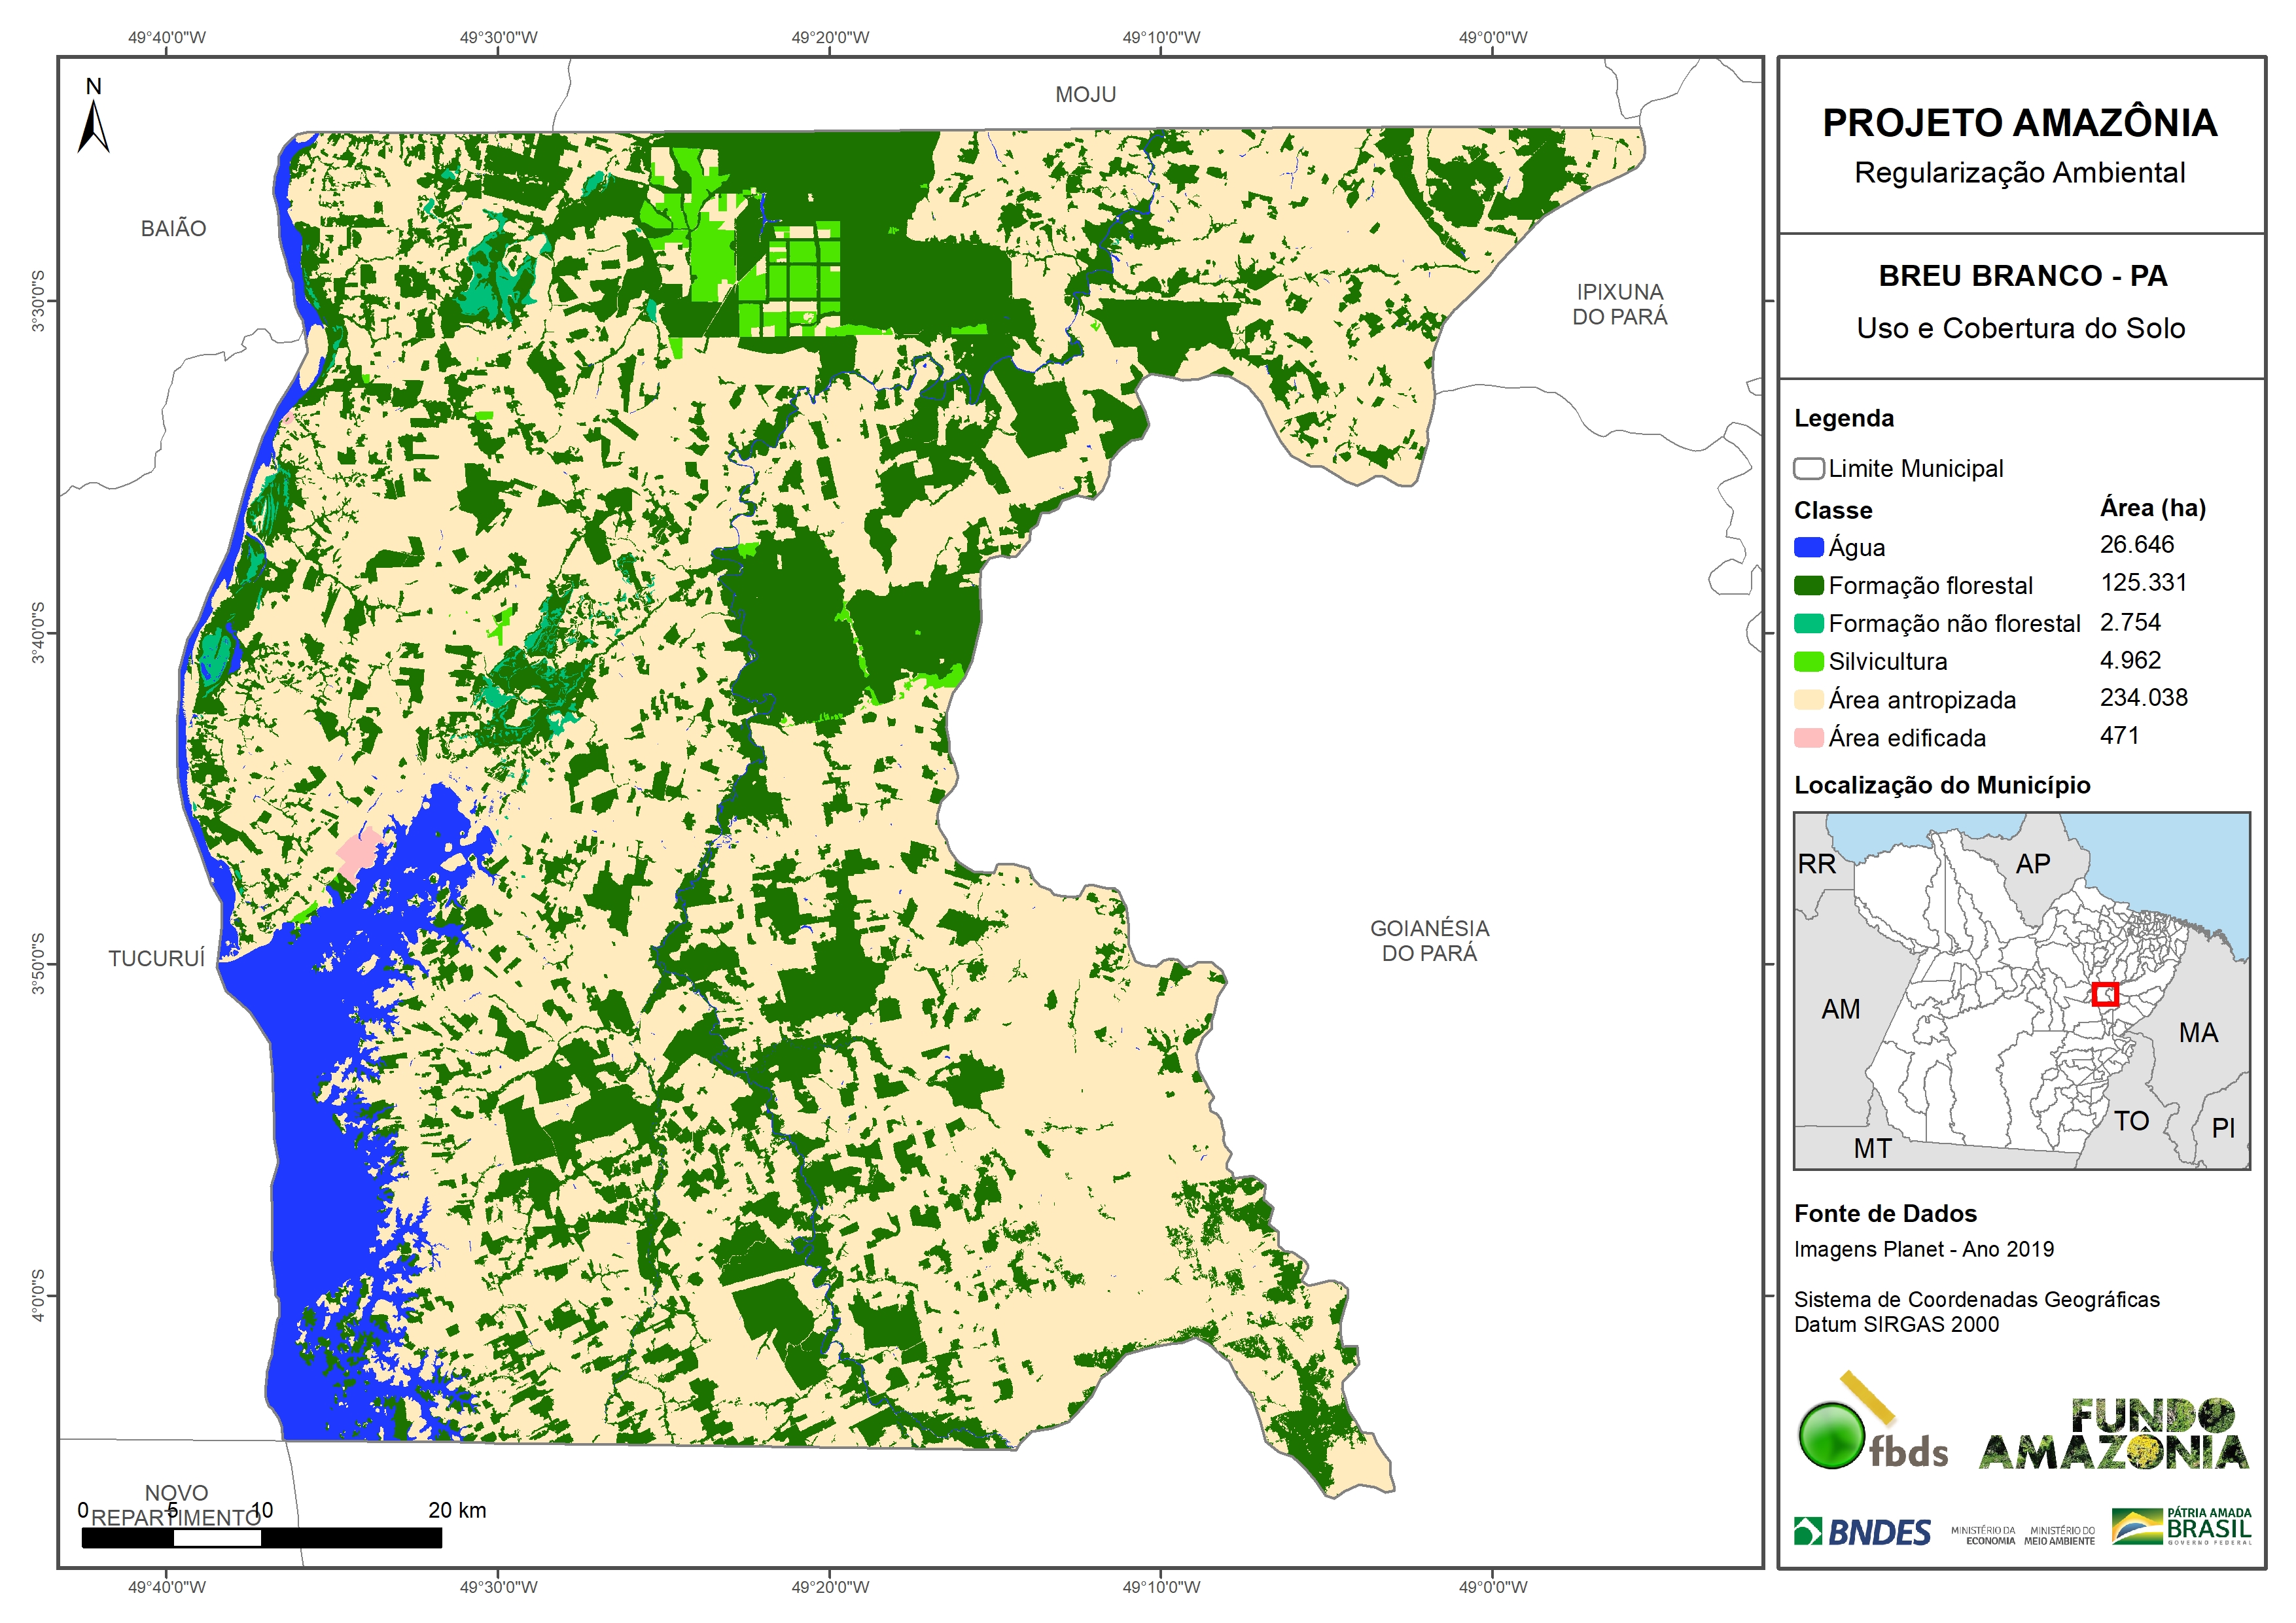Click the dark green Formação florestal swatch
2296x1623 pixels.
tap(1808, 585)
